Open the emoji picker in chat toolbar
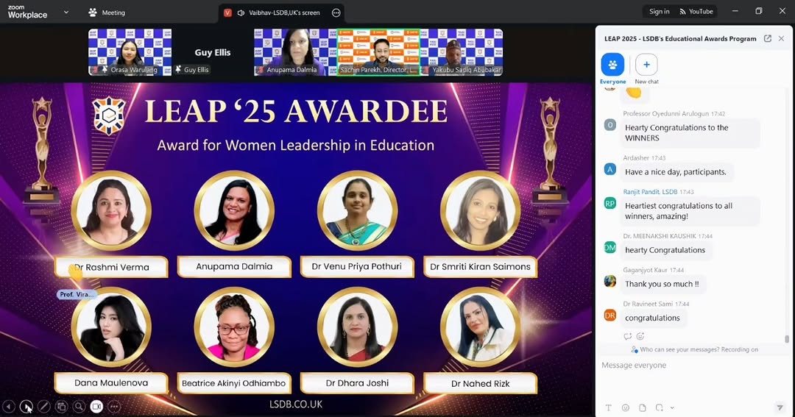 pyautogui.click(x=626, y=407)
